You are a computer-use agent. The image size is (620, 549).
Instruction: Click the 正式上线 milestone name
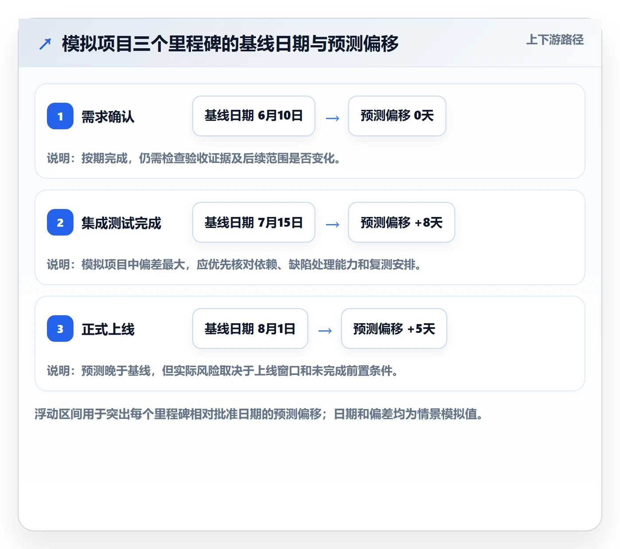(x=108, y=329)
